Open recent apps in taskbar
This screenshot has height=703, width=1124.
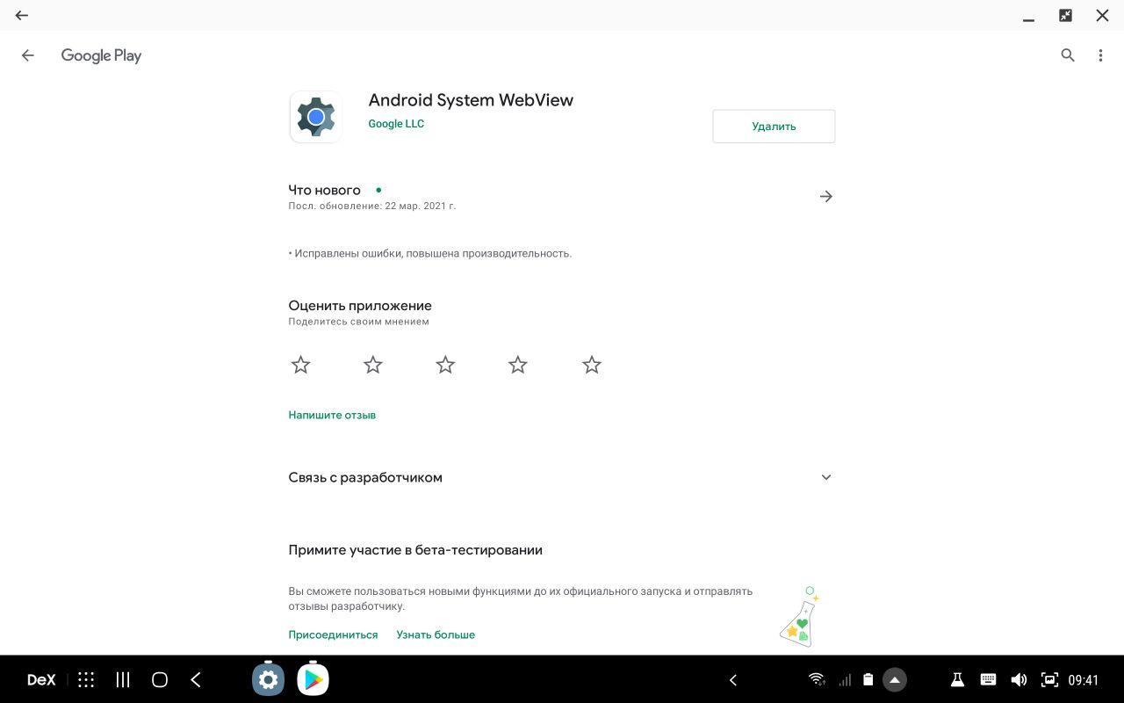click(x=123, y=679)
